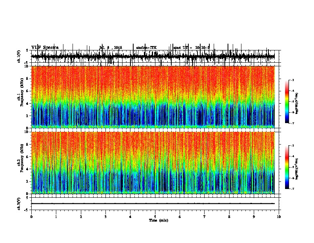The height and width of the screenshot is (243, 314).
Task: Click the "-7" tick on the ch.2 colorbar
Action: (x=292, y=189)
